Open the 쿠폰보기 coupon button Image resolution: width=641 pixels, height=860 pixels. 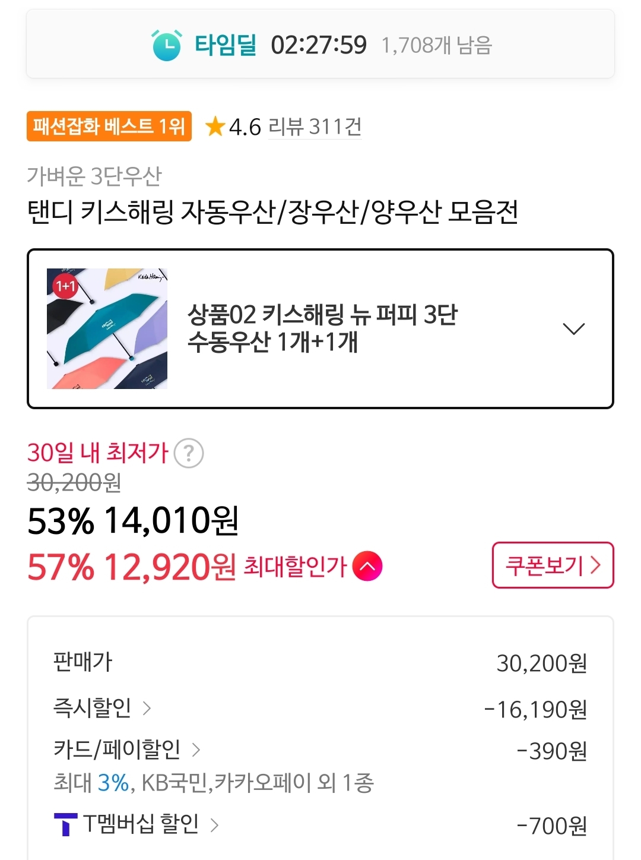553,565
